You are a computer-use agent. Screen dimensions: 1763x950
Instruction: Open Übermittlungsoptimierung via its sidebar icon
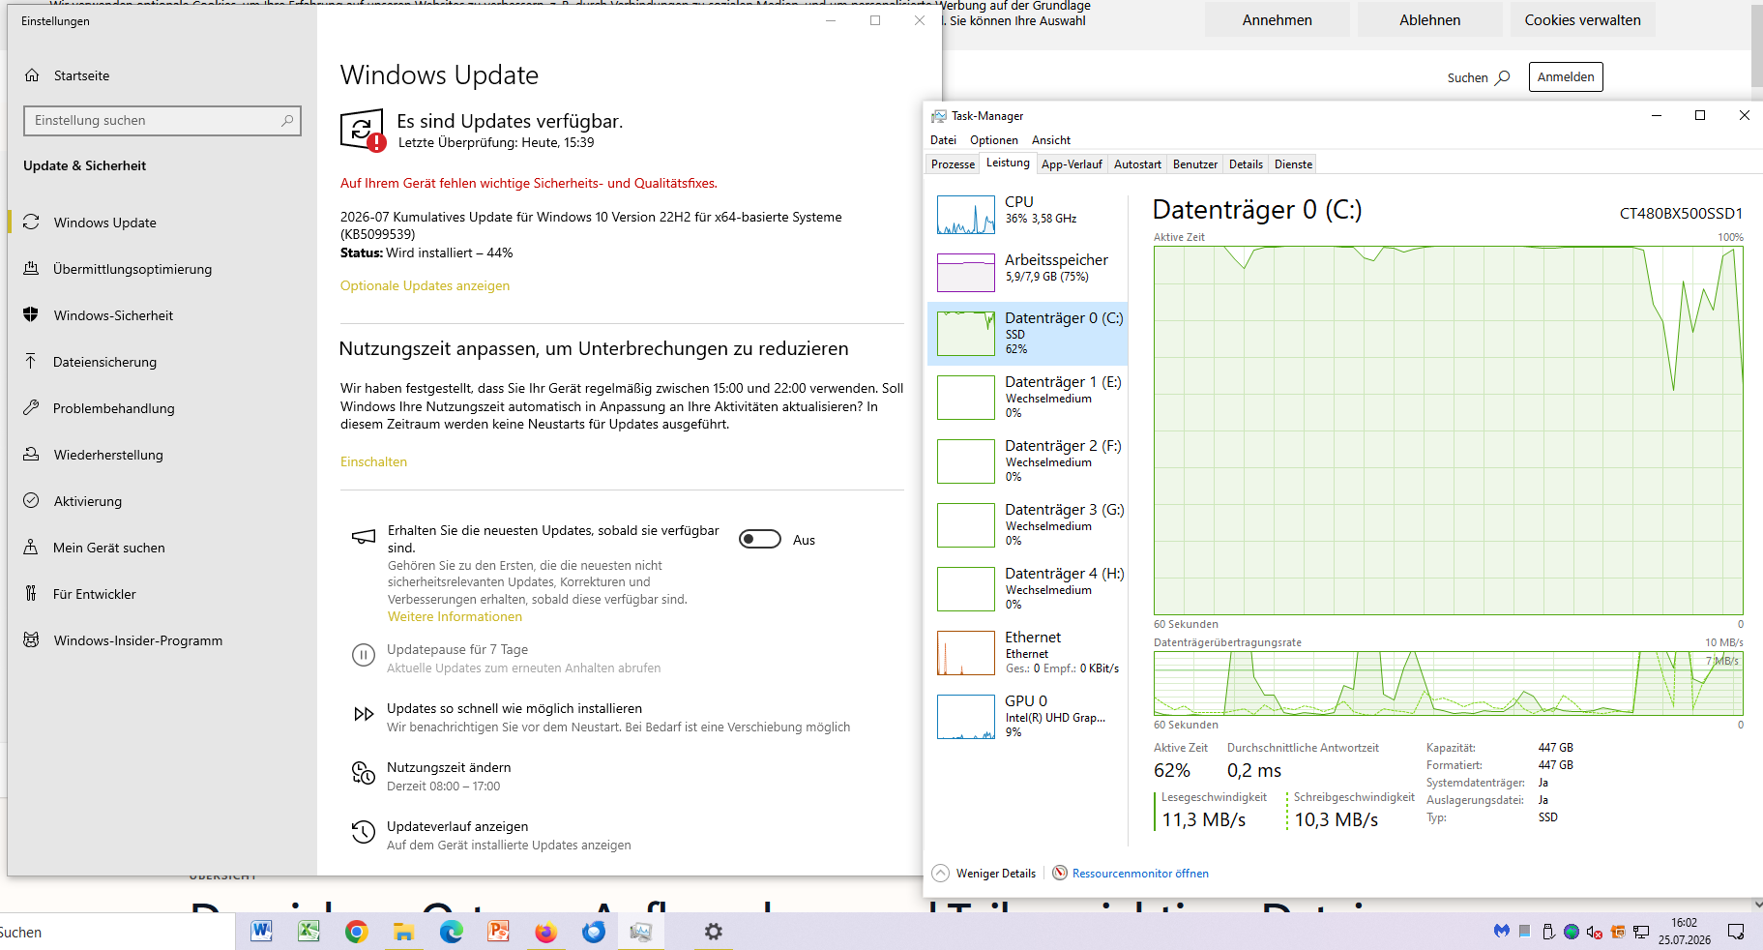[x=31, y=269]
